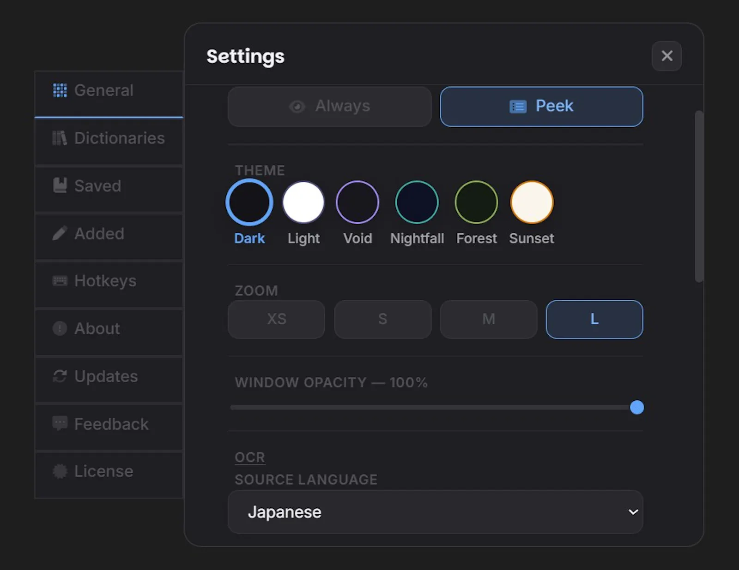
Task: Choose the Sunset theme swatch
Action: 532,202
